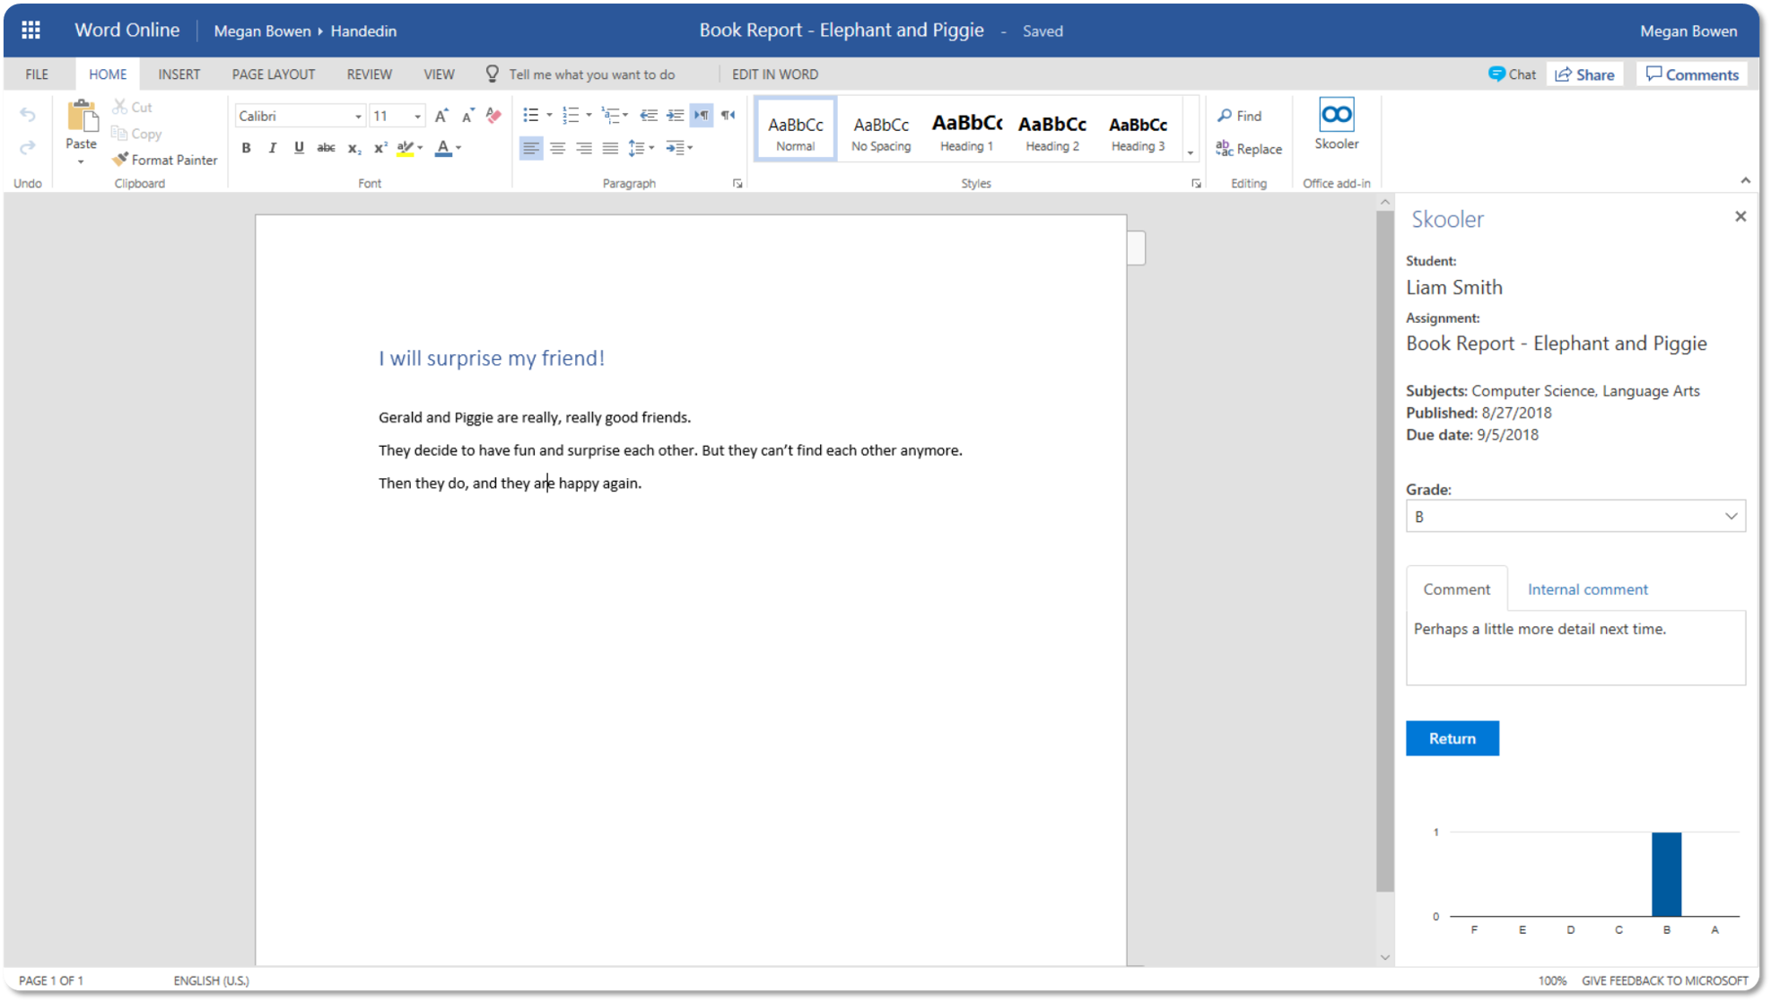Open the Handedin folder breadcrumb link
Viewport: 1771px width, 1002px height.
(363, 30)
